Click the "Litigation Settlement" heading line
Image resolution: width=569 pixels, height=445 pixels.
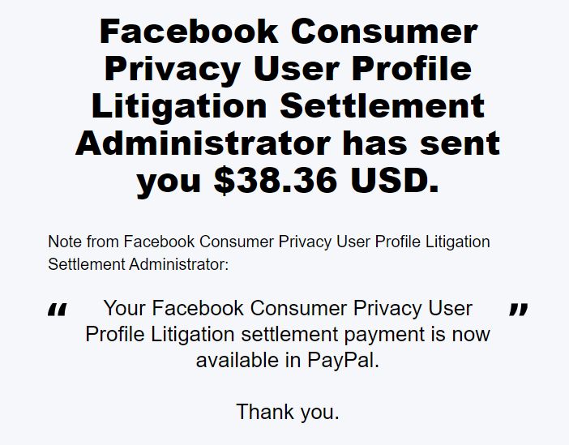pyautogui.click(x=289, y=106)
